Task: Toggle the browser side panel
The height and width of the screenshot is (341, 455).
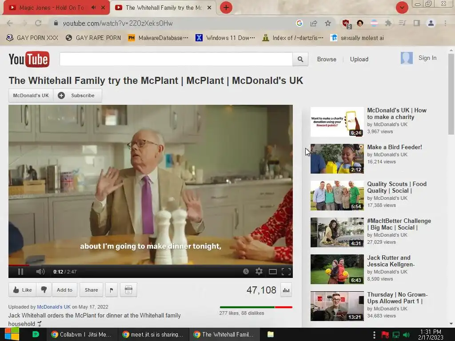Action: pos(417,23)
